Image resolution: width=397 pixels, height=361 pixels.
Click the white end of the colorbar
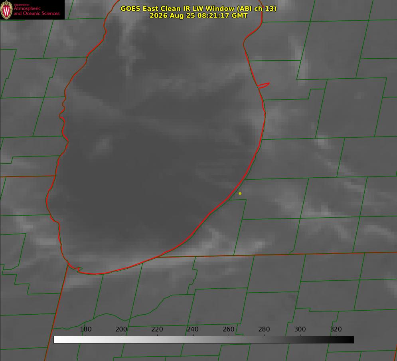58,340
